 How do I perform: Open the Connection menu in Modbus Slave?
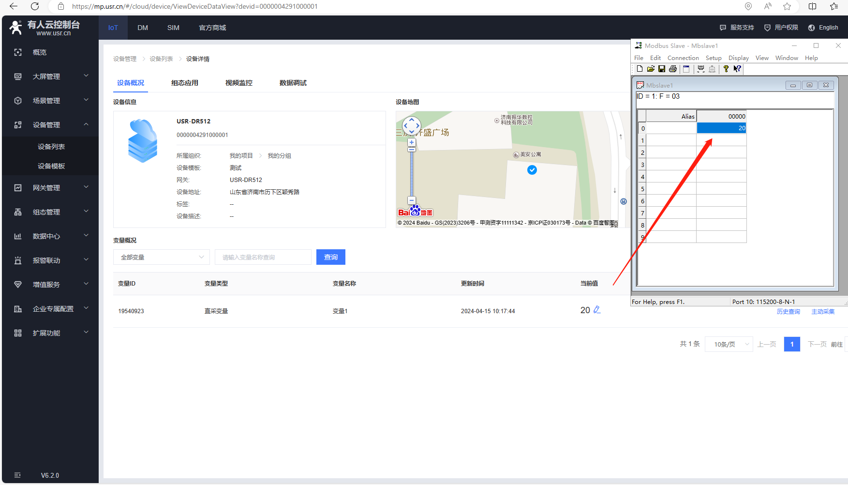coord(683,58)
